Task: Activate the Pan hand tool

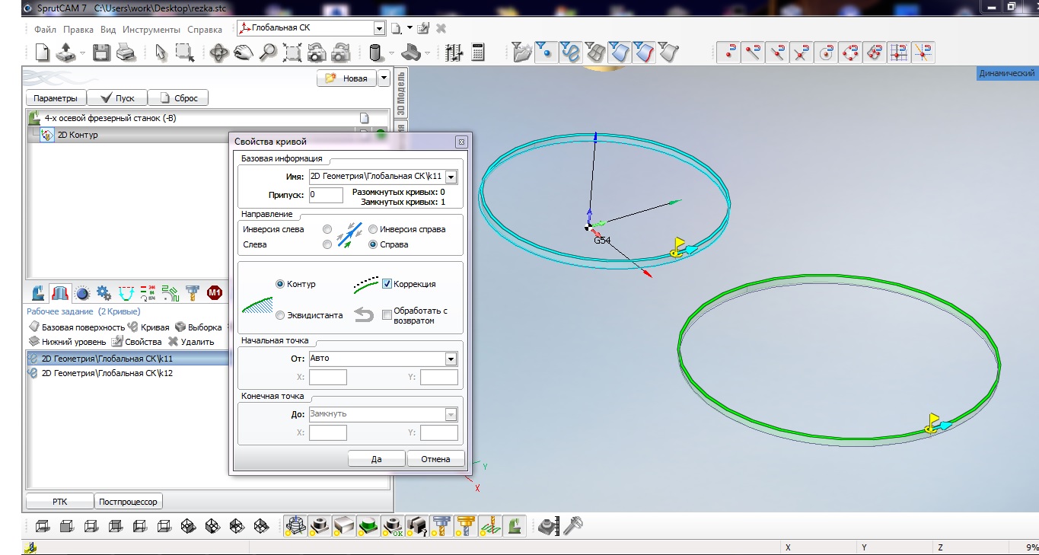Action: click(x=244, y=53)
